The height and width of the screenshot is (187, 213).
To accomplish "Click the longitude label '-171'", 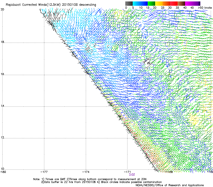I will (x=128, y=172).
